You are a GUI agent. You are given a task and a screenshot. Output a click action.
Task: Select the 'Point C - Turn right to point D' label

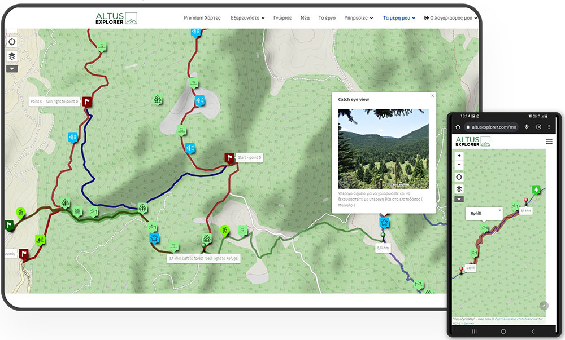[x=54, y=101]
